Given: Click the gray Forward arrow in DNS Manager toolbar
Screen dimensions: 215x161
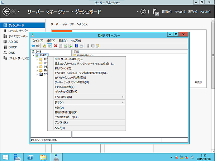Looking at the screenshot, I should 38,46.
